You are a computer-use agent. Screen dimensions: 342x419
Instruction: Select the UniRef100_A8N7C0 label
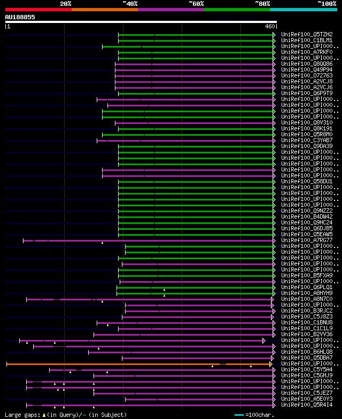307,299
